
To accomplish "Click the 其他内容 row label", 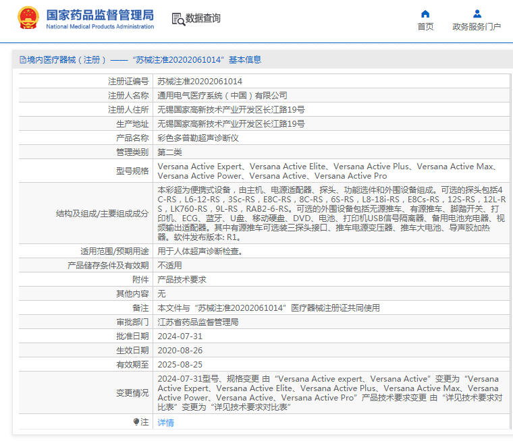I will 132,293.
